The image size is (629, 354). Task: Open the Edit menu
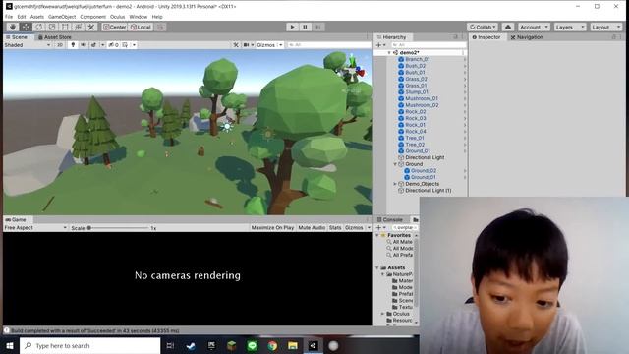click(x=22, y=17)
